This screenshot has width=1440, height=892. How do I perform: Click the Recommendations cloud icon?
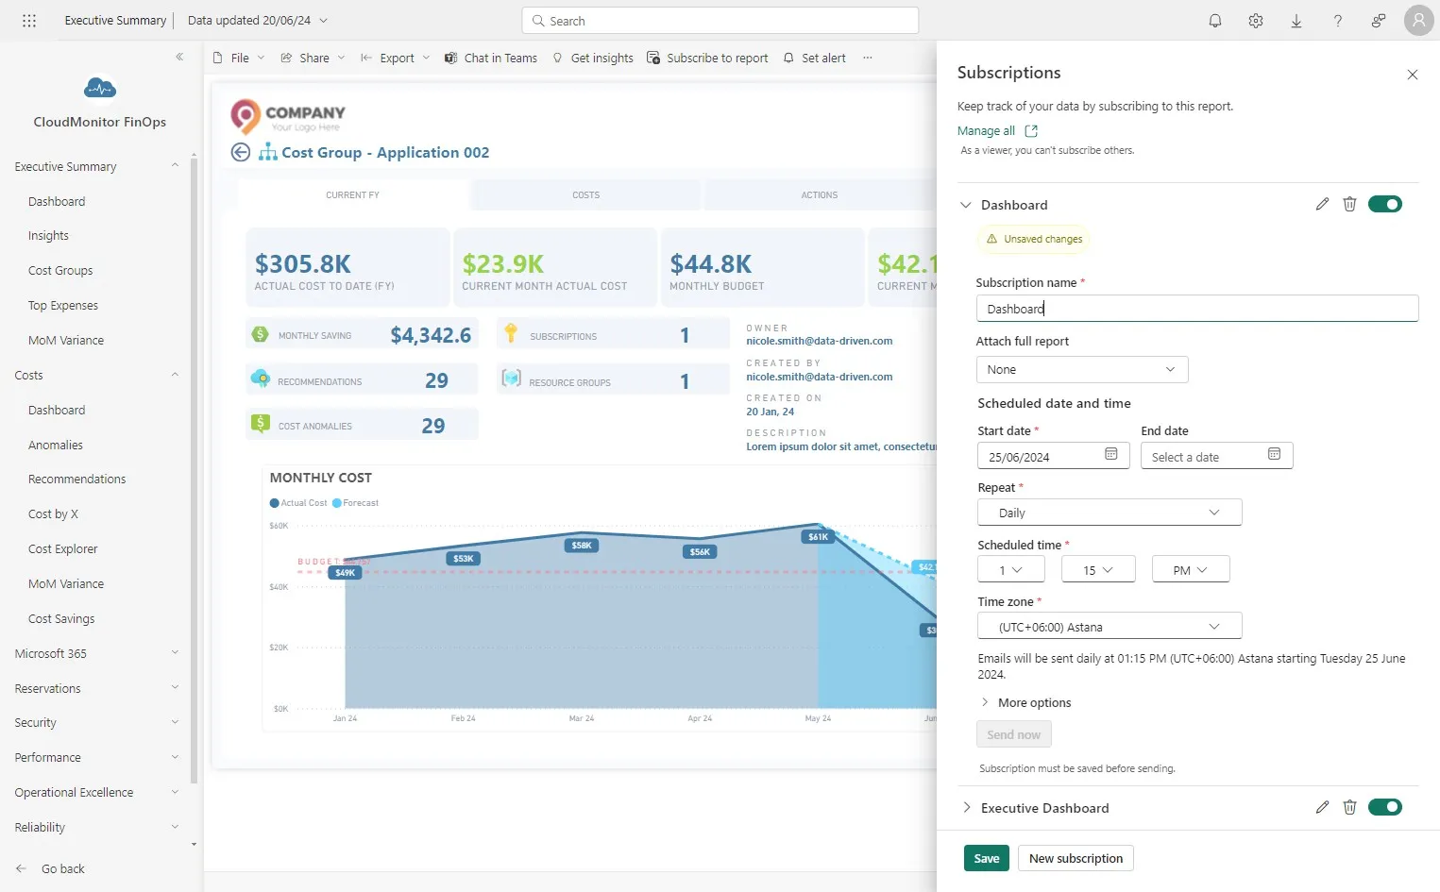tap(261, 379)
